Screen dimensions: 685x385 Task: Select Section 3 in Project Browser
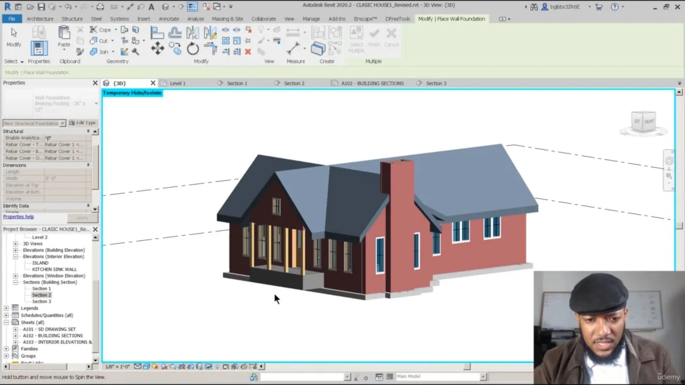42,302
